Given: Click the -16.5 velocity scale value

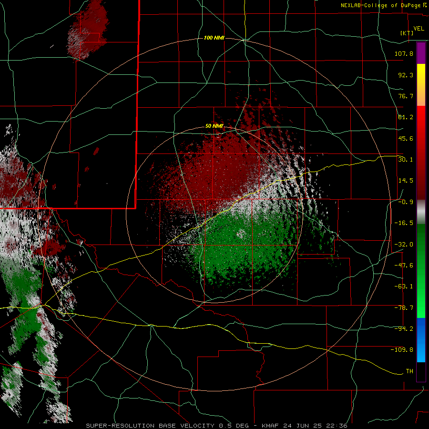Looking at the screenshot, I should 404,223.
